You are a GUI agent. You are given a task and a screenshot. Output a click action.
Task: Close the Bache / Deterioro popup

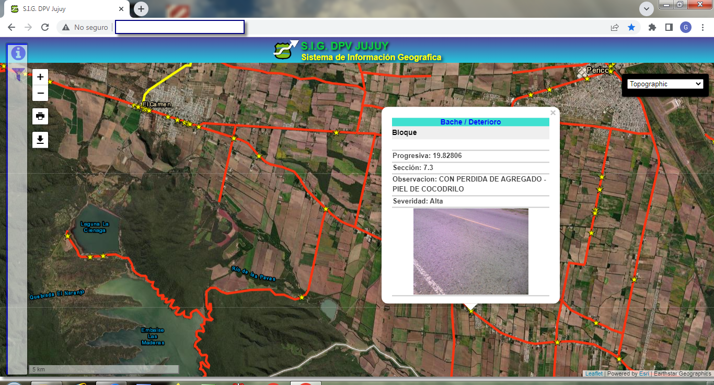point(553,112)
